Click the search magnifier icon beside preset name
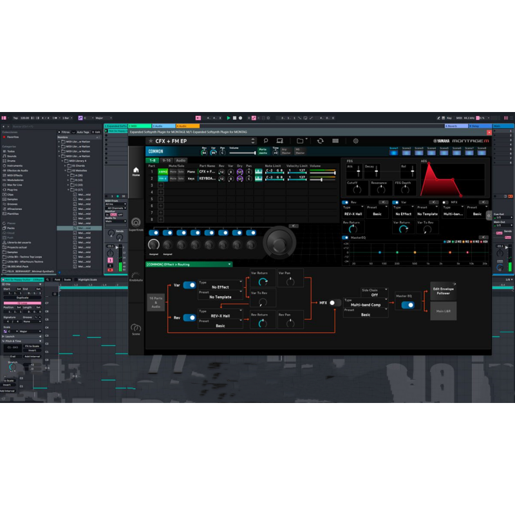This screenshot has height=515, width=515. (266, 141)
